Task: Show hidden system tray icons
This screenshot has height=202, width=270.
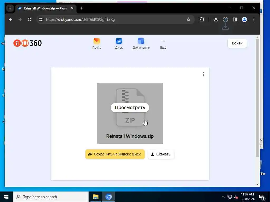Action: pos(223,197)
